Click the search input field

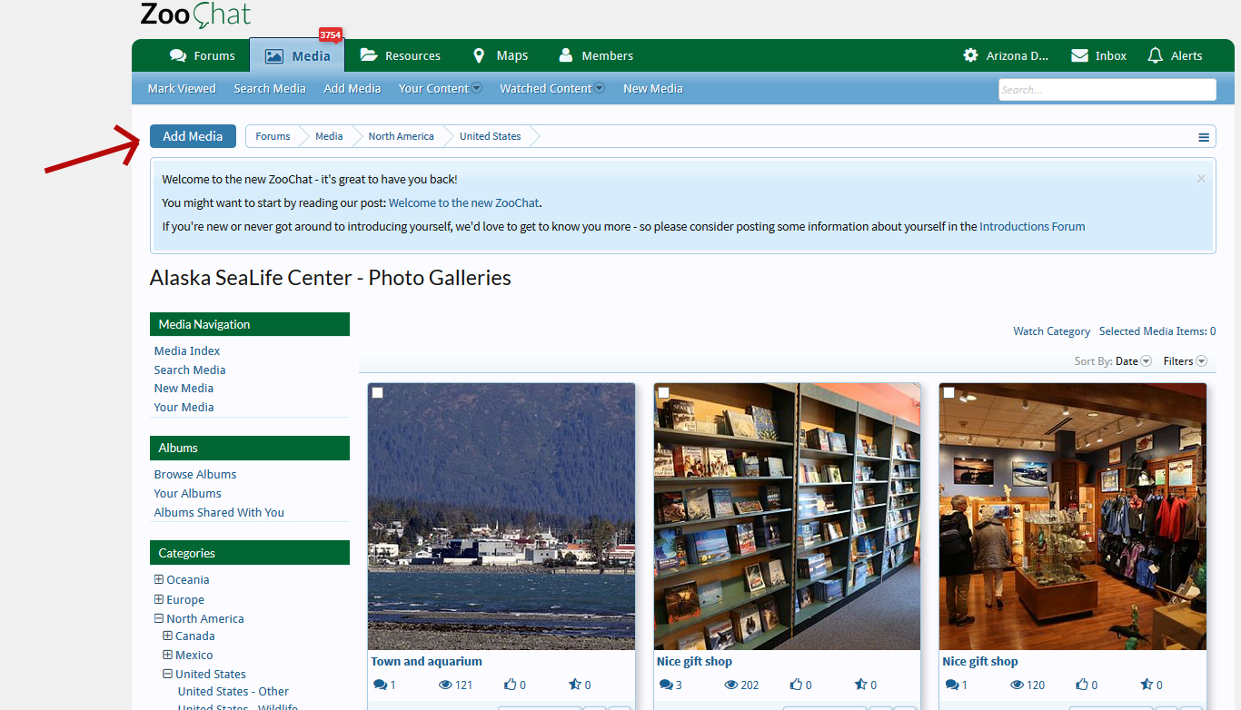[1107, 89]
